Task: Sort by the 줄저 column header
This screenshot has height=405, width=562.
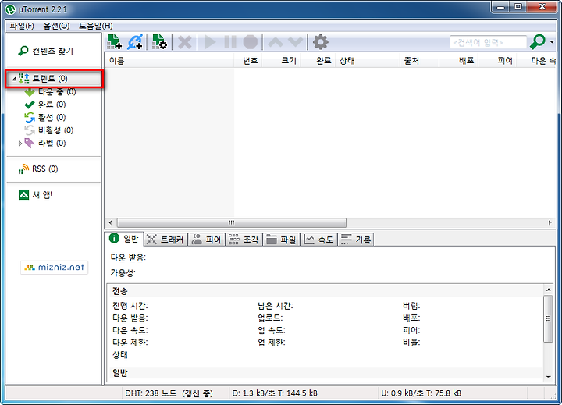Action: (x=419, y=61)
